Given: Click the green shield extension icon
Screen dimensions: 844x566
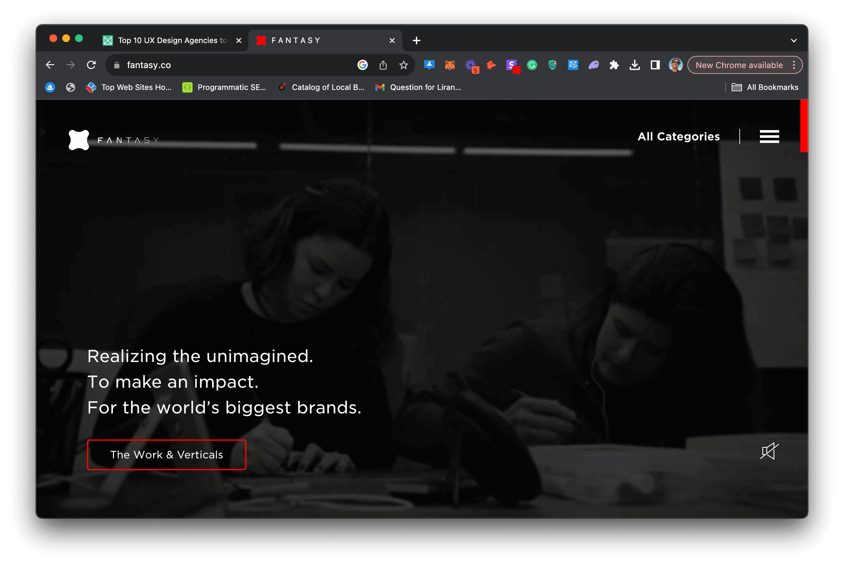Looking at the screenshot, I should click(552, 65).
